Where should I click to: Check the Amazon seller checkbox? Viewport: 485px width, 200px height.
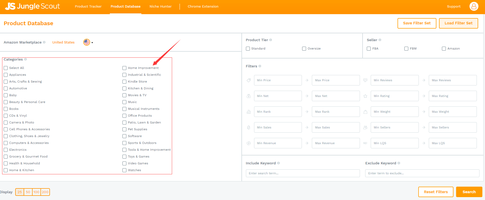(444, 48)
